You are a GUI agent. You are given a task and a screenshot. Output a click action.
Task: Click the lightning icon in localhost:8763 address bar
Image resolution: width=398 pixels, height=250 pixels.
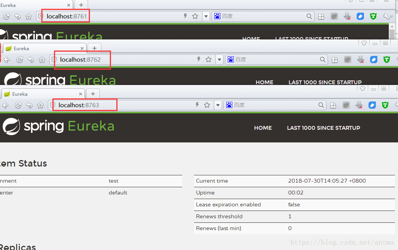click(x=197, y=105)
